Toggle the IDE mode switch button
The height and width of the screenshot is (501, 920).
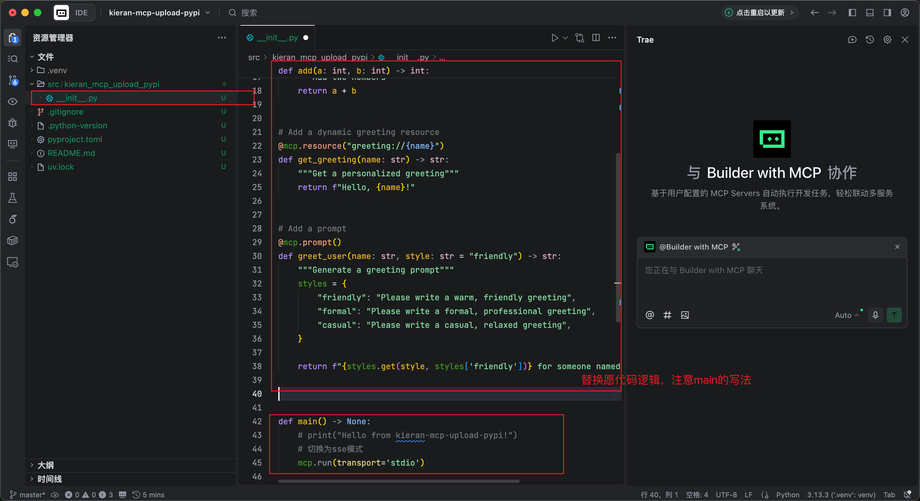pyautogui.click(x=74, y=13)
